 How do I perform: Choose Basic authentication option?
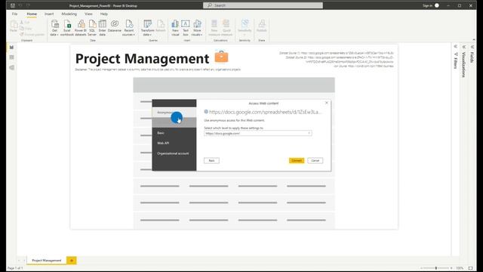pyautogui.click(x=174, y=133)
